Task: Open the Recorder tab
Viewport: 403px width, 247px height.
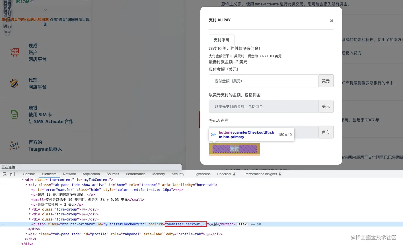Action: click(226, 174)
